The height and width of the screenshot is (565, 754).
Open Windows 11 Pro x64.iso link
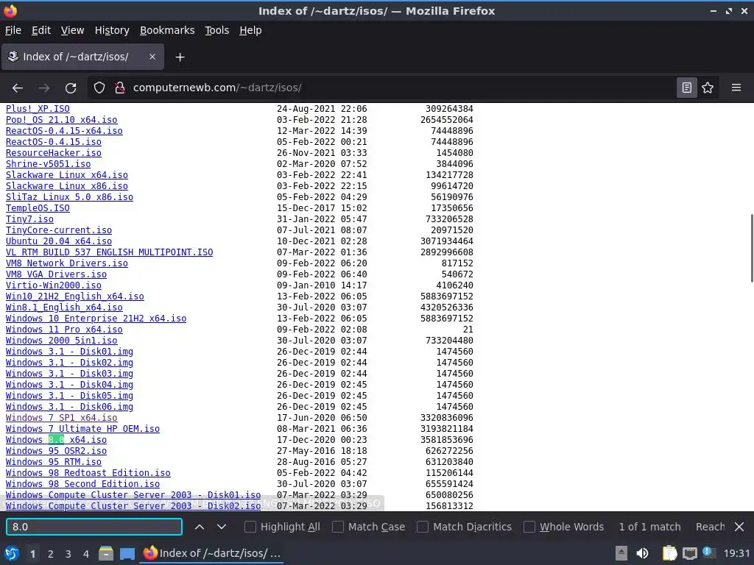tap(64, 330)
